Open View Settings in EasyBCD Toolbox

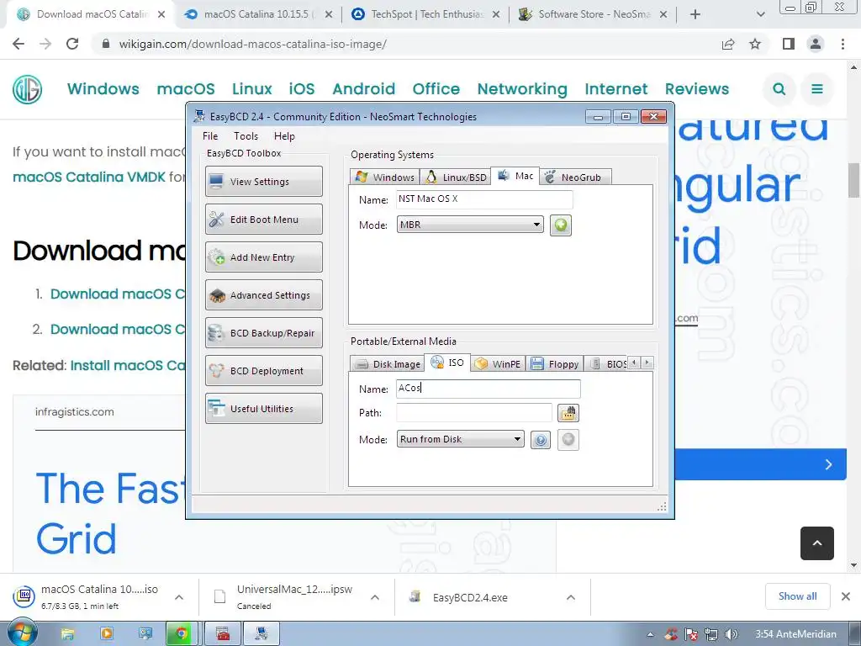263,182
